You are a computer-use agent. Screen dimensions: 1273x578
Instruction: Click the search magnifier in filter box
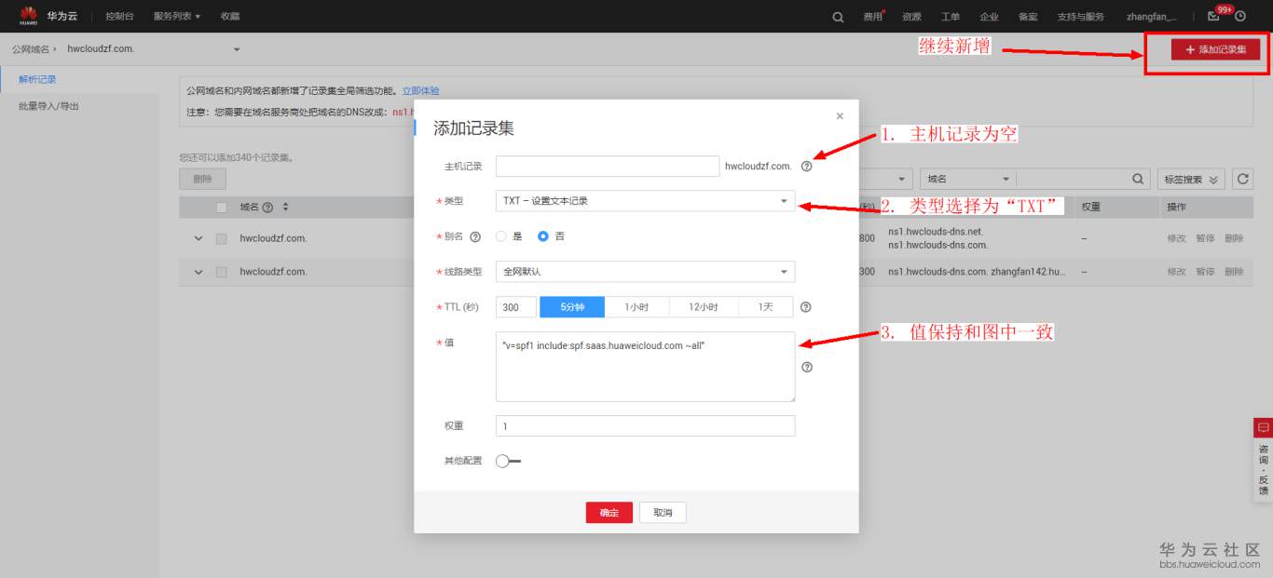click(x=1138, y=179)
